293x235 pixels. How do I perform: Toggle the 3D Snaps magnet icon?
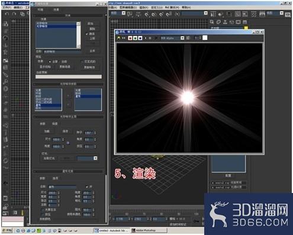(147, 14)
